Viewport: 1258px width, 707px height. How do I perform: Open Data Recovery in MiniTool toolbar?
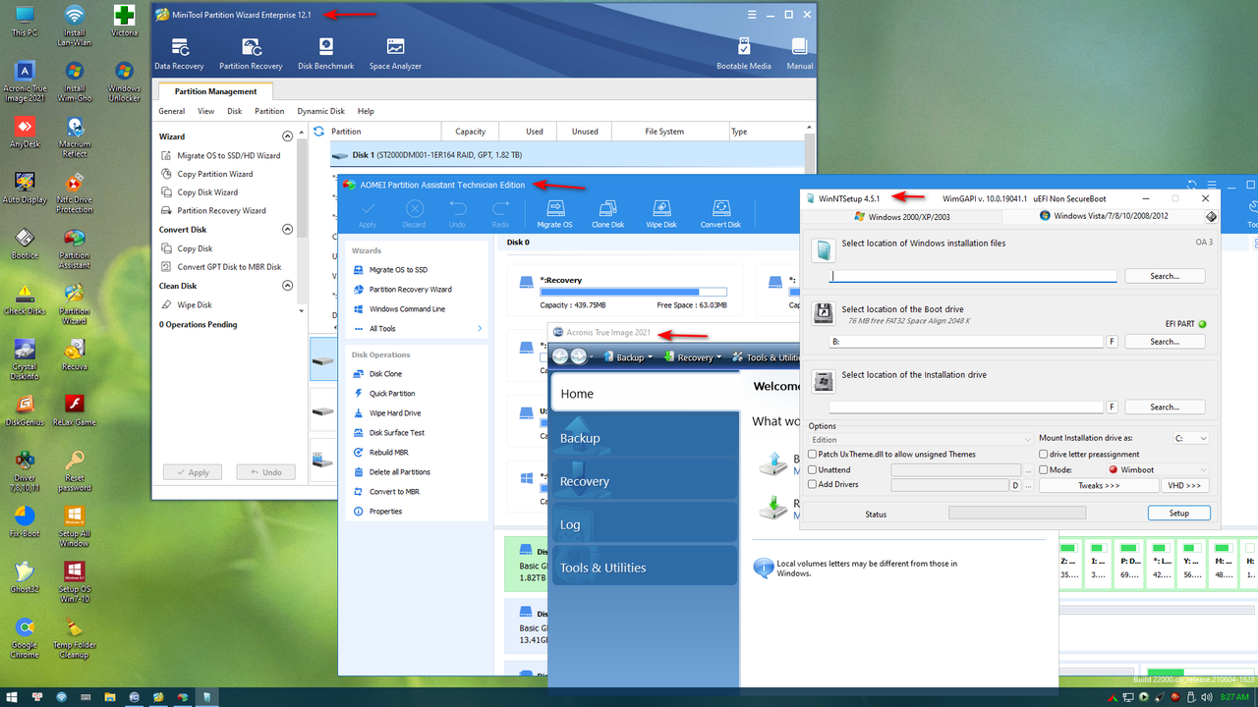pos(179,54)
